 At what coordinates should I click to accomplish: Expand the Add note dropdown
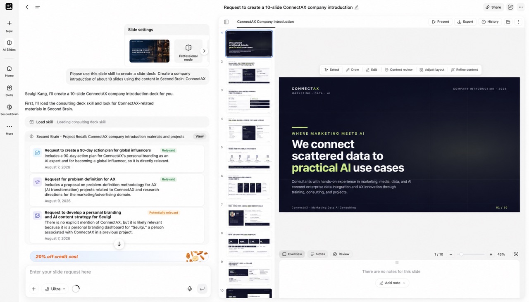click(x=392, y=283)
